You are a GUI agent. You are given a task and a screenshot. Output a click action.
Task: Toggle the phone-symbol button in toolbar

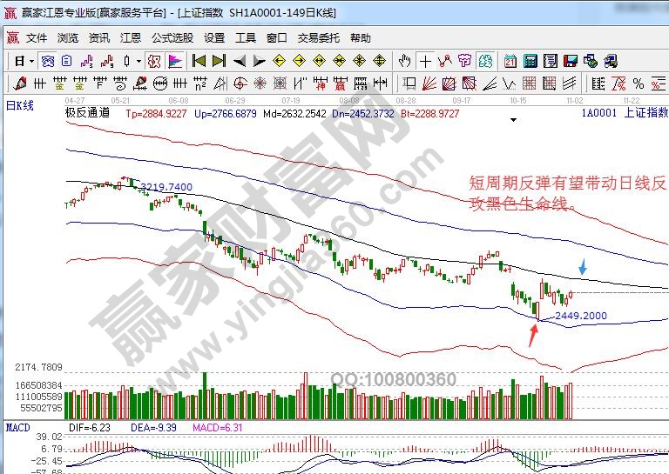(x=611, y=61)
